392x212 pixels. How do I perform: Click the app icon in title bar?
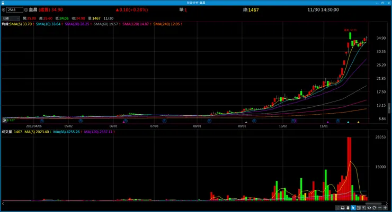click(x=3, y=3)
